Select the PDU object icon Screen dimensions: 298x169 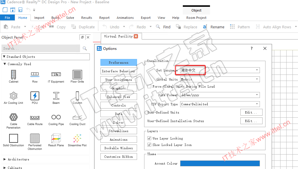pyautogui.click(x=35, y=96)
